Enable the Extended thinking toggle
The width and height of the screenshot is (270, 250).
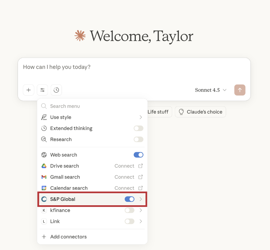[138, 128]
